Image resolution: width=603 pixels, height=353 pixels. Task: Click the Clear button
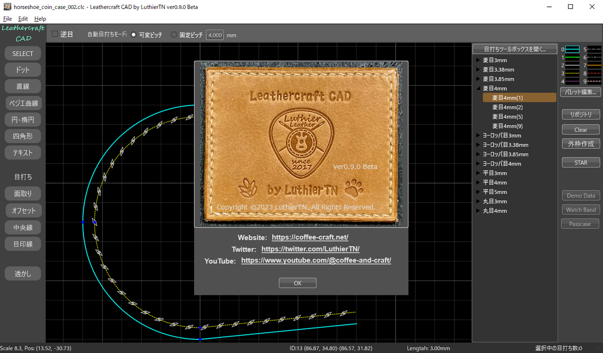tap(580, 130)
